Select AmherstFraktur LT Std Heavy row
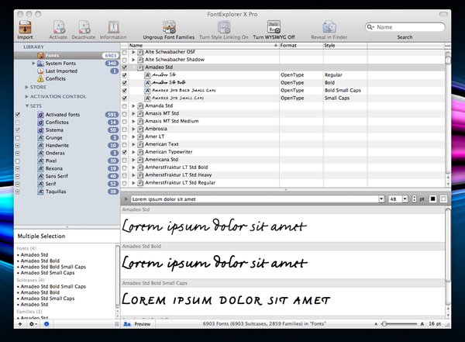465x342 pixels. point(283,175)
